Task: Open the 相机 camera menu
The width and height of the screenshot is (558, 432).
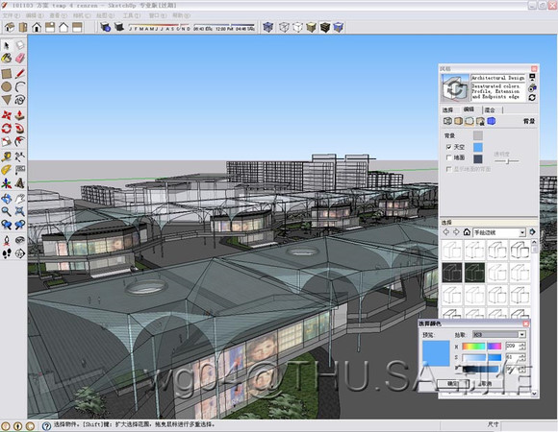Action: click(82, 15)
